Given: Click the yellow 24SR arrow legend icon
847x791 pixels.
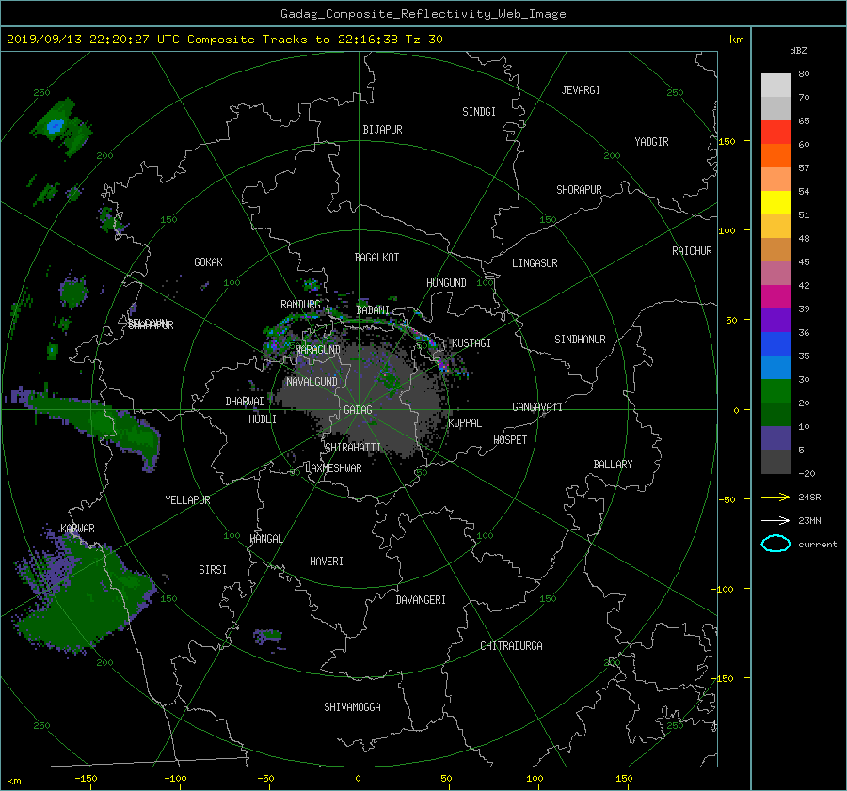Looking at the screenshot, I should point(775,497).
